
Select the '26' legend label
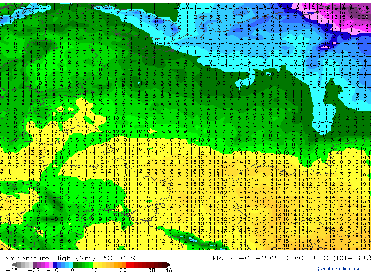click(x=123, y=270)
